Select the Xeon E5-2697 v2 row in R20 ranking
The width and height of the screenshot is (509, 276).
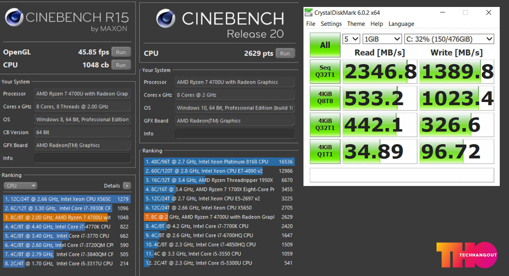[x=219, y=198]
